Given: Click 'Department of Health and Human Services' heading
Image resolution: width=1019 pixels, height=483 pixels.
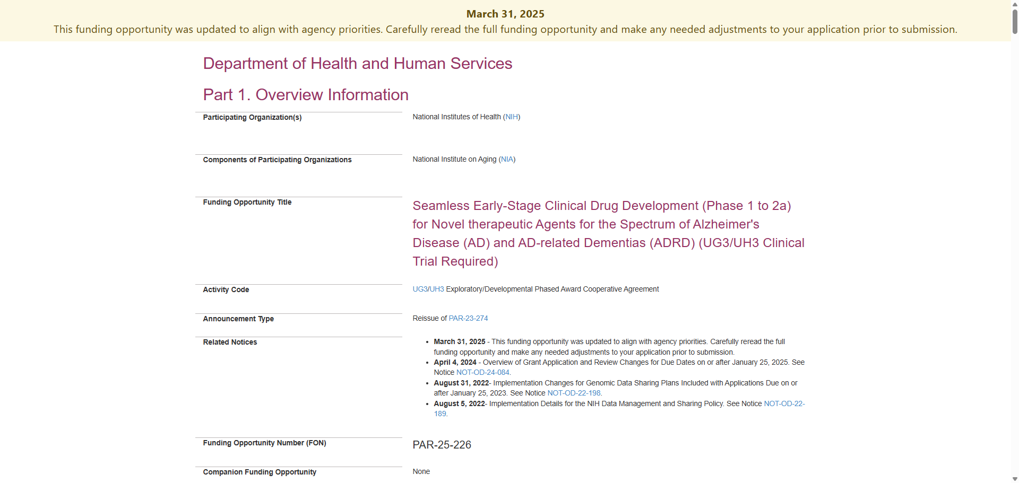Looking at the screenshot, I should coord(357,64).
